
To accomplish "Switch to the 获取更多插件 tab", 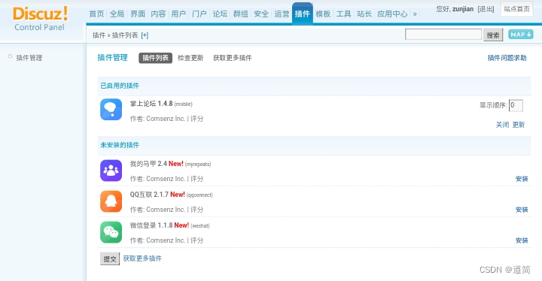I will coord(233,58).
